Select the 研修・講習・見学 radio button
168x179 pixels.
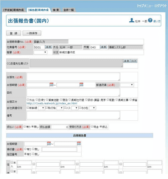pyautogui.click(x=86, y=100)
